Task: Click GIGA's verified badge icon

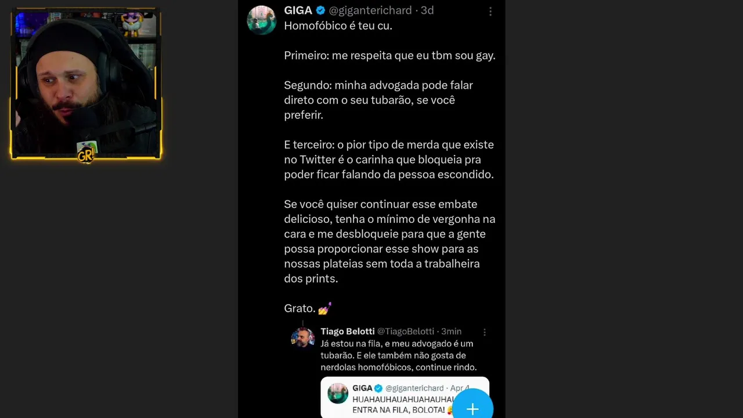Action: point(320,10)
